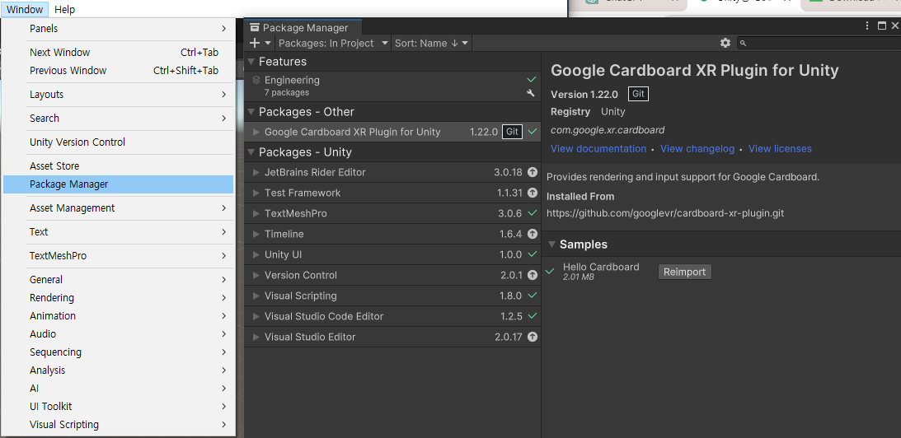Open the Panels submenu
This screenshot has height=438, width=901.
[x=119, y=28]
